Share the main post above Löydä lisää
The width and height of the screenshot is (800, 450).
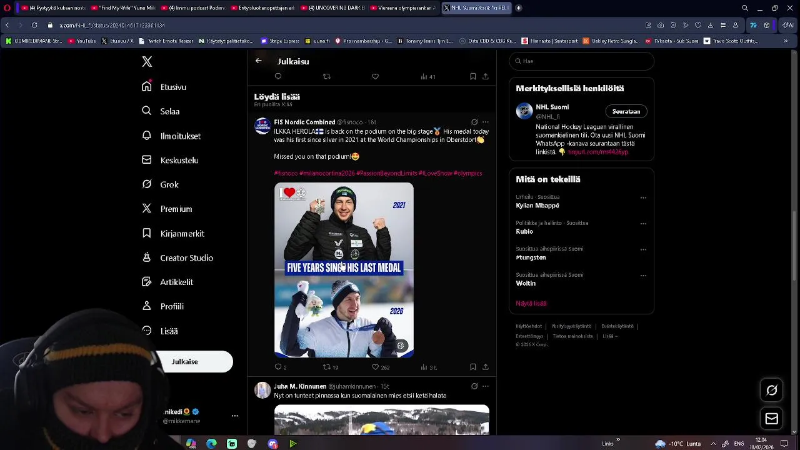[x=485, y=76]
